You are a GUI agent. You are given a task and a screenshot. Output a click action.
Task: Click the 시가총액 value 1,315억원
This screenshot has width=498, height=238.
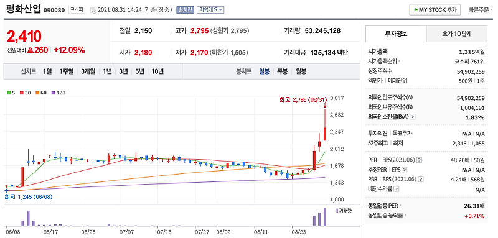click(472, 52)
